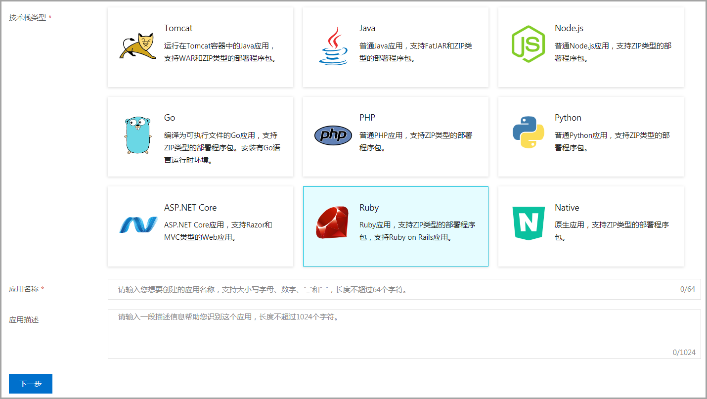Click the Go gopher mascot icon
This screenshot has height=399, width=707.
(137, 135)
